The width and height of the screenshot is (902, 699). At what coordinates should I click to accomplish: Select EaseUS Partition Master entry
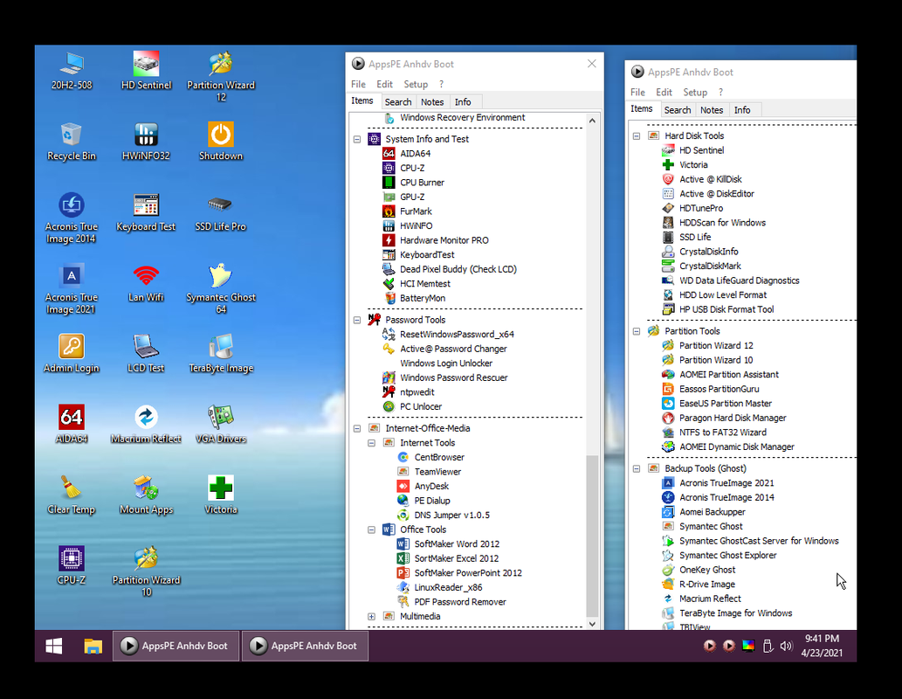click(x=726, y=404)
